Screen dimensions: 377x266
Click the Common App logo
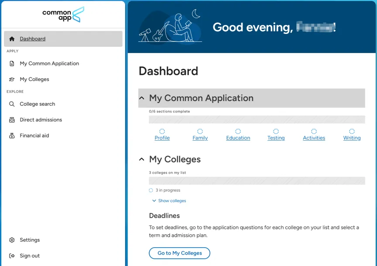63,14
